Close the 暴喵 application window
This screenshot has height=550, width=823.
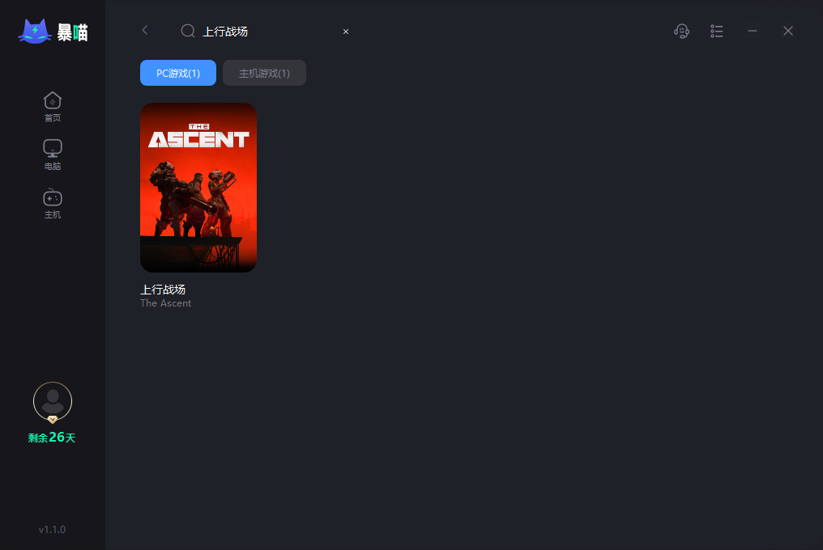click(788, 31)
